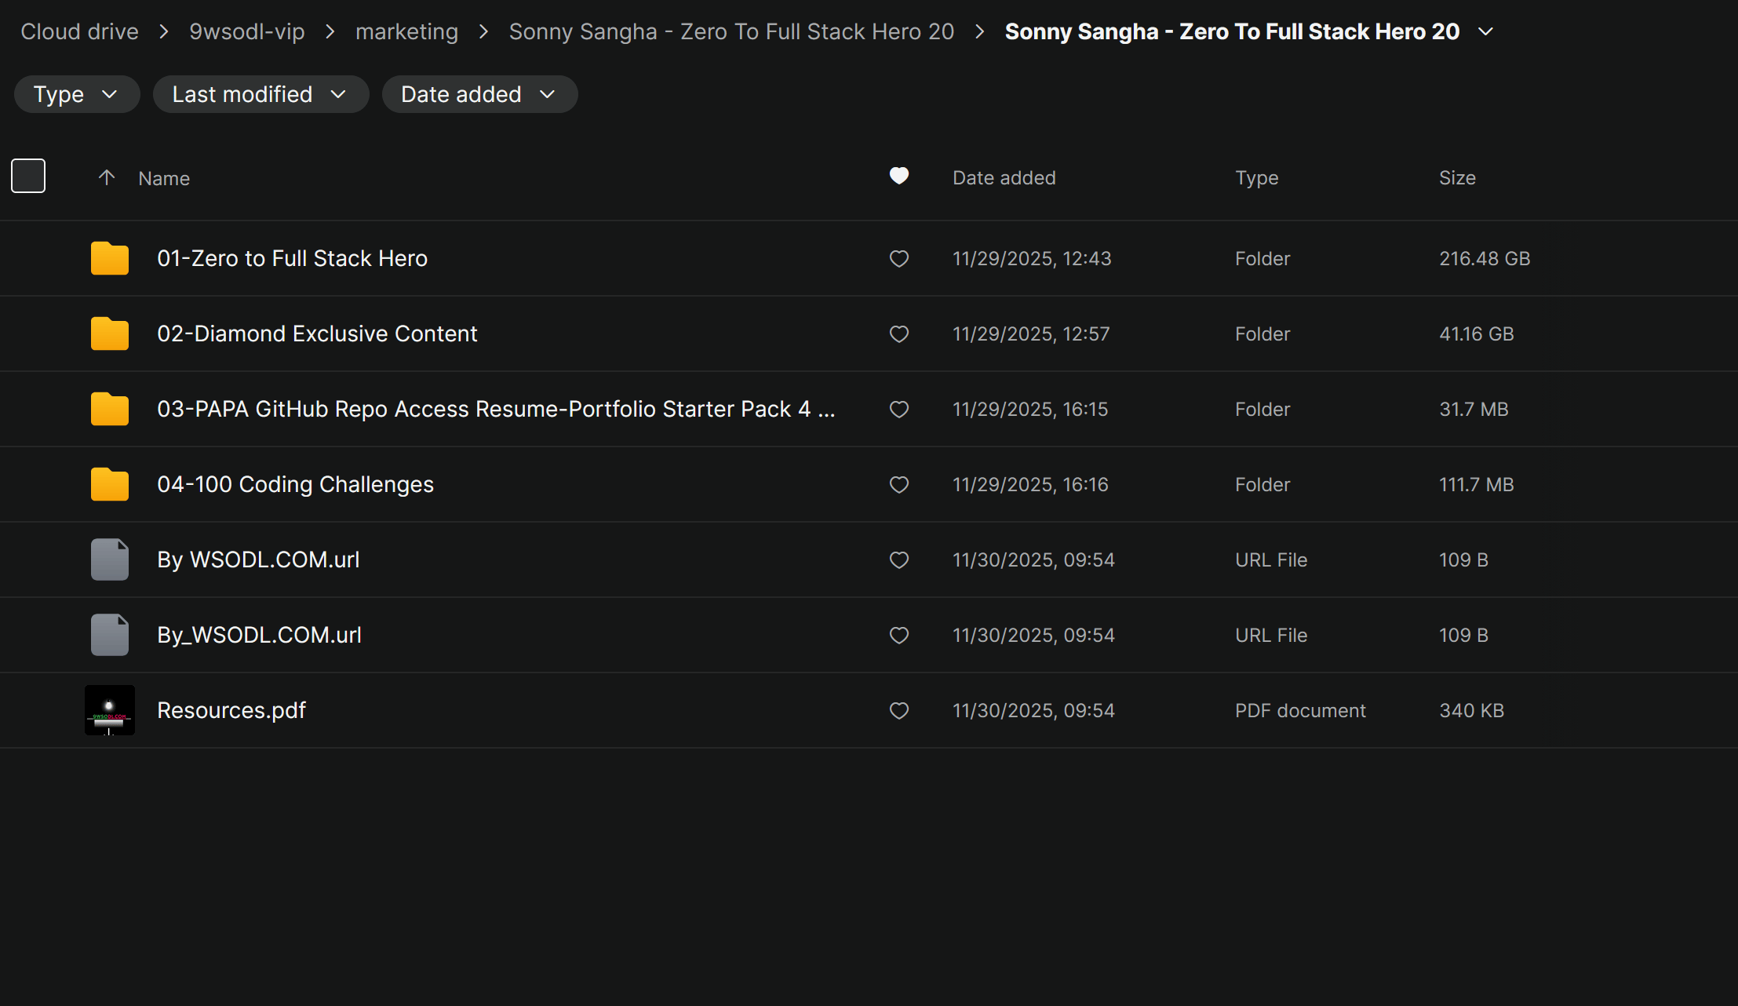The width and height of the screenshot is (1738, 1006).
Task: Click the file icon of By WSODL.COM.url
Action: (109, 559)
